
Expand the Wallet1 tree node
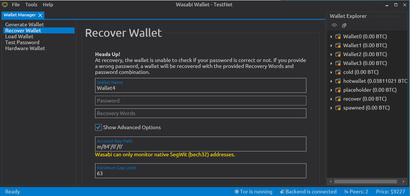click(331, 46)
